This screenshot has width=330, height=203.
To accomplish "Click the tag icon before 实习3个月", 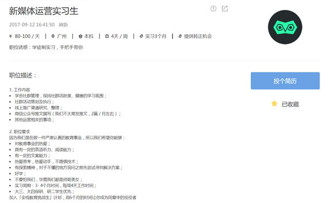I will pyautogui.click(x=141, y=36).
